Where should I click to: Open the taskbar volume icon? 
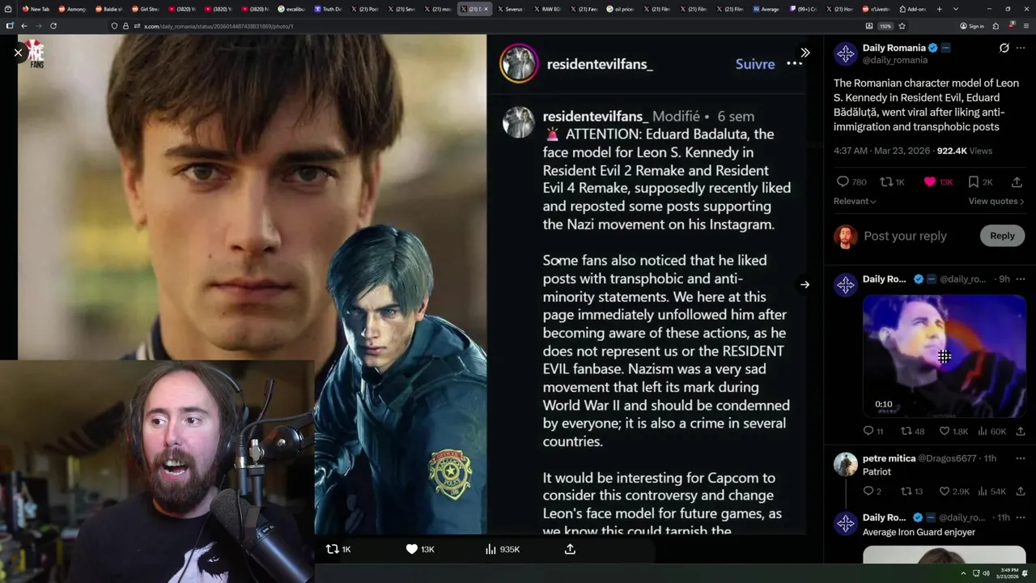point(986,573)
